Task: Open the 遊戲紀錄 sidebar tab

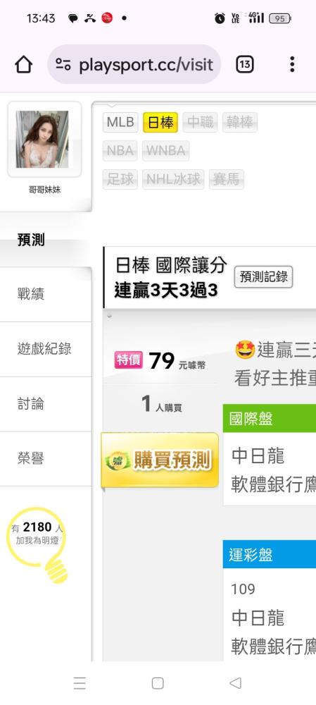Action: (x=45, y=349)
